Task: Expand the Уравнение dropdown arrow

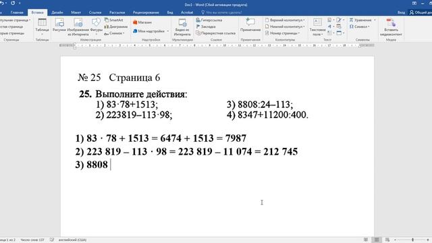Action: (375, 20)
